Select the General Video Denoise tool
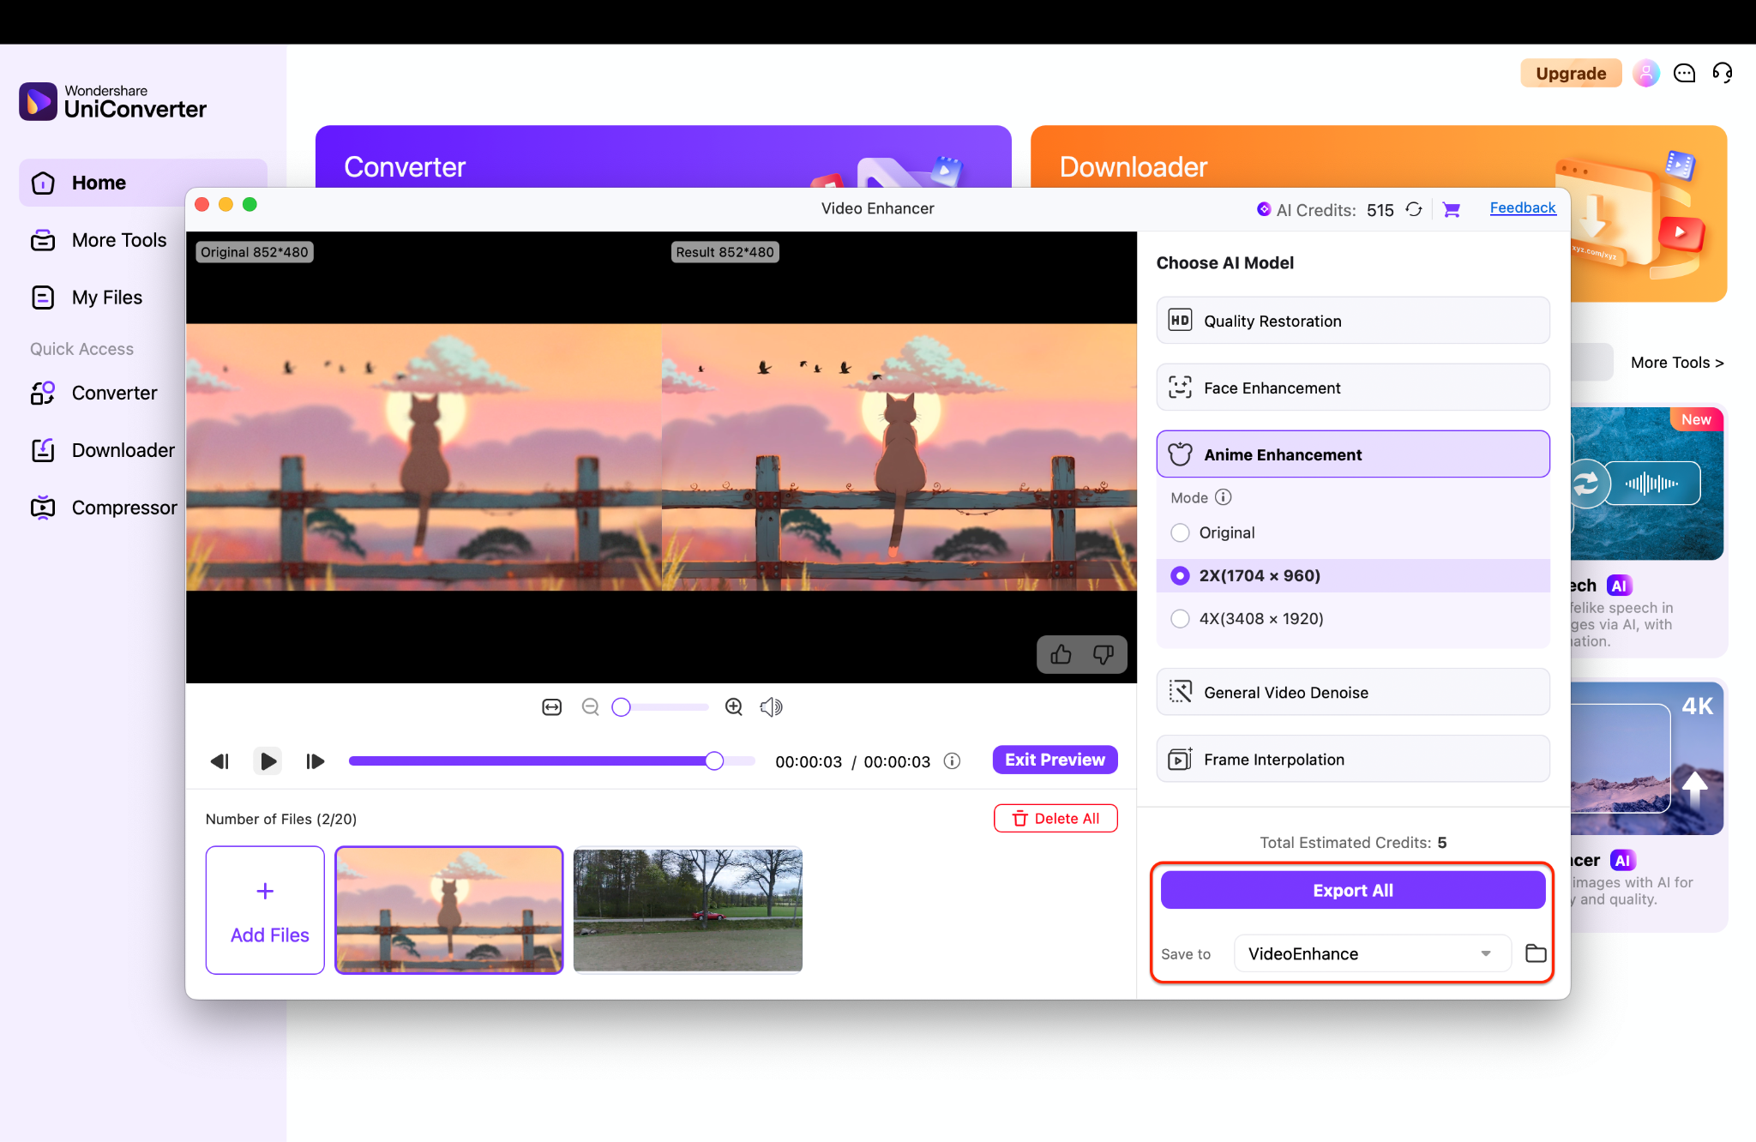 [x=1351, y=692]
